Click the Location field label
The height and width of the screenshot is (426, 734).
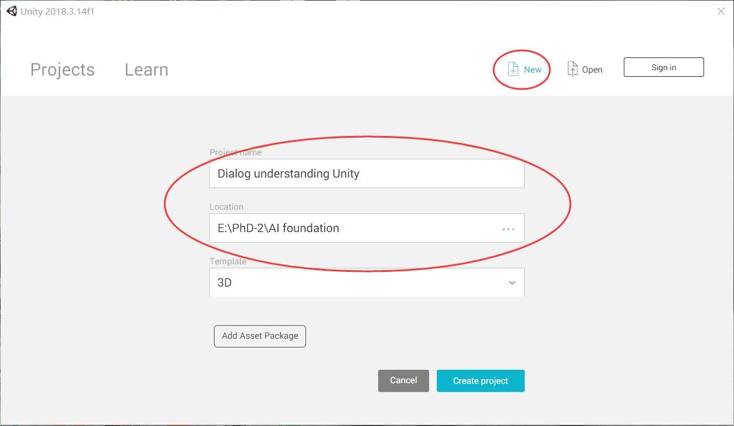point(226,207)
